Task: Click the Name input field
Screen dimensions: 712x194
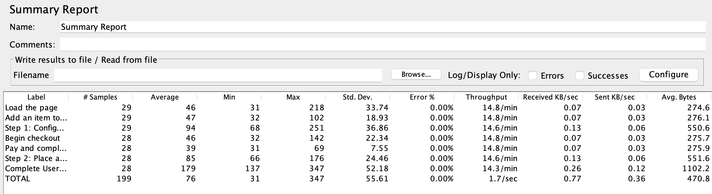Action: tap(383, 27)
